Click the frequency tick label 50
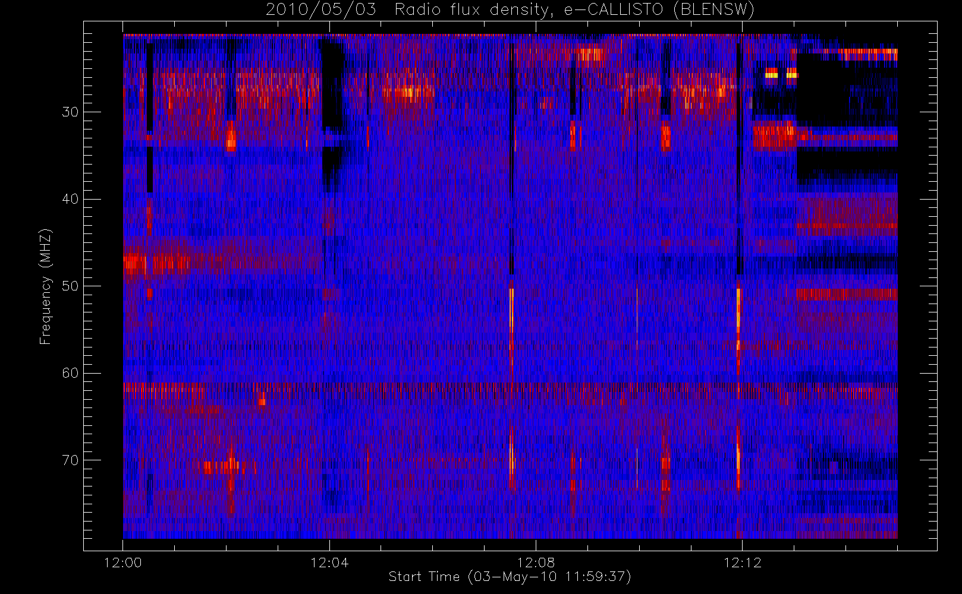Image resolution: width=962 pixels, height=594 pixels. pos(70,286)
